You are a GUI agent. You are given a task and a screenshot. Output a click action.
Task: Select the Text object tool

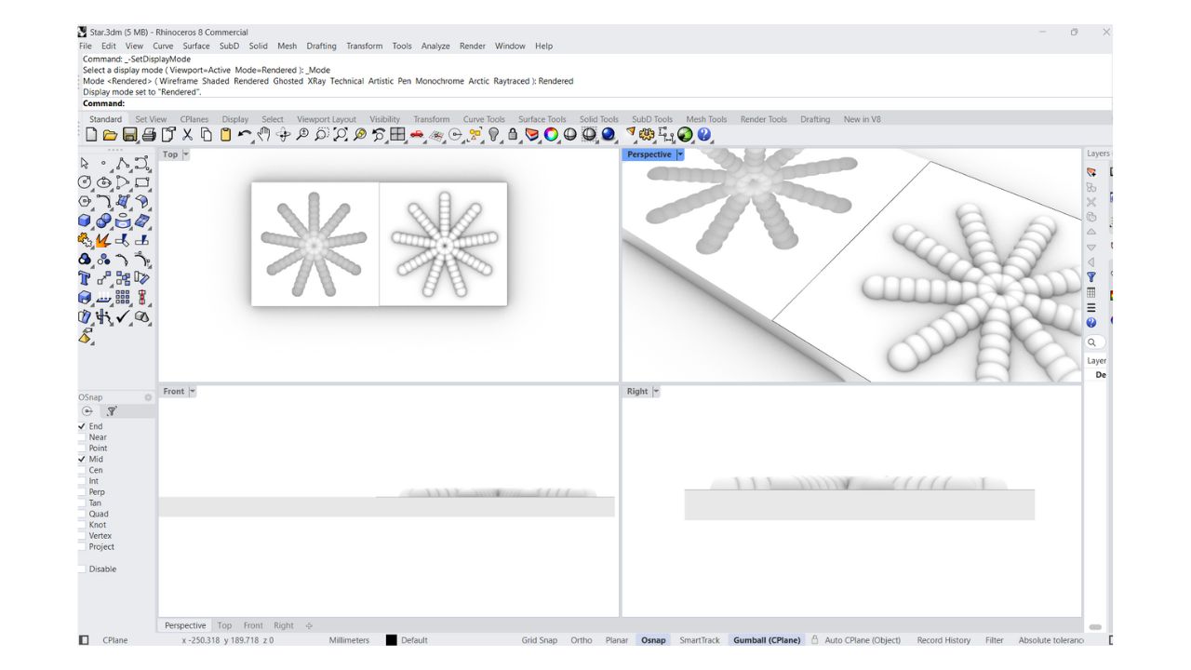[86, 278]
